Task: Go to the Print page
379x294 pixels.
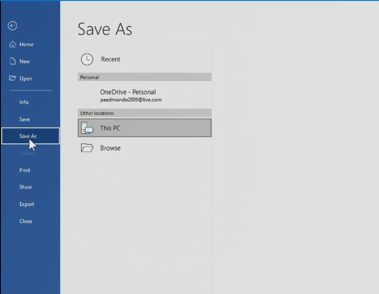Action: [x=25, y=170]
